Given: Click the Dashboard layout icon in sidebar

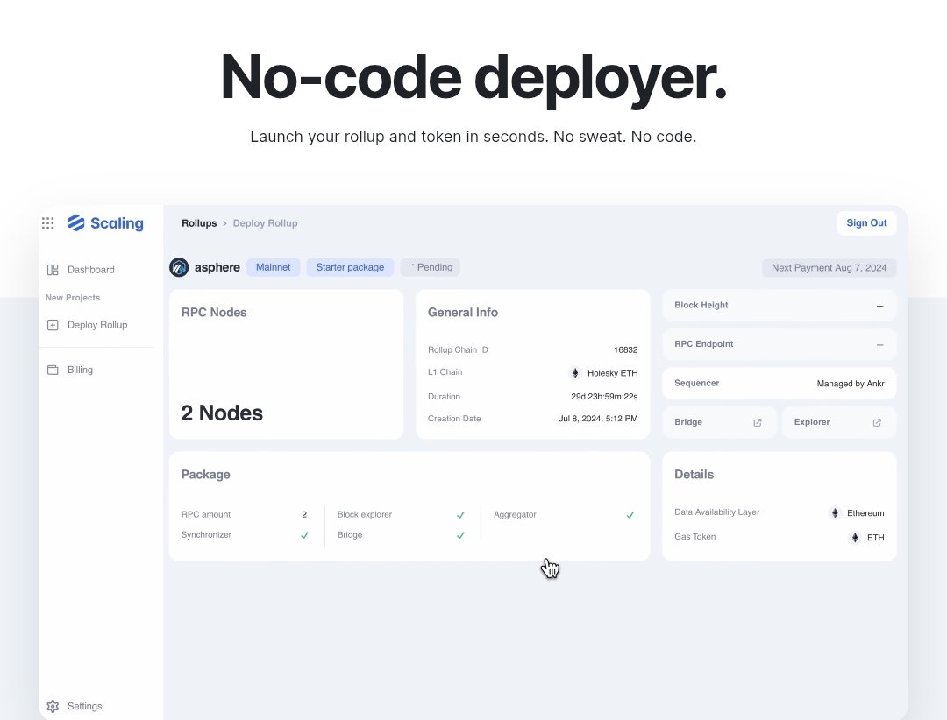Looking at the screenshot, I should coord(53,270).
